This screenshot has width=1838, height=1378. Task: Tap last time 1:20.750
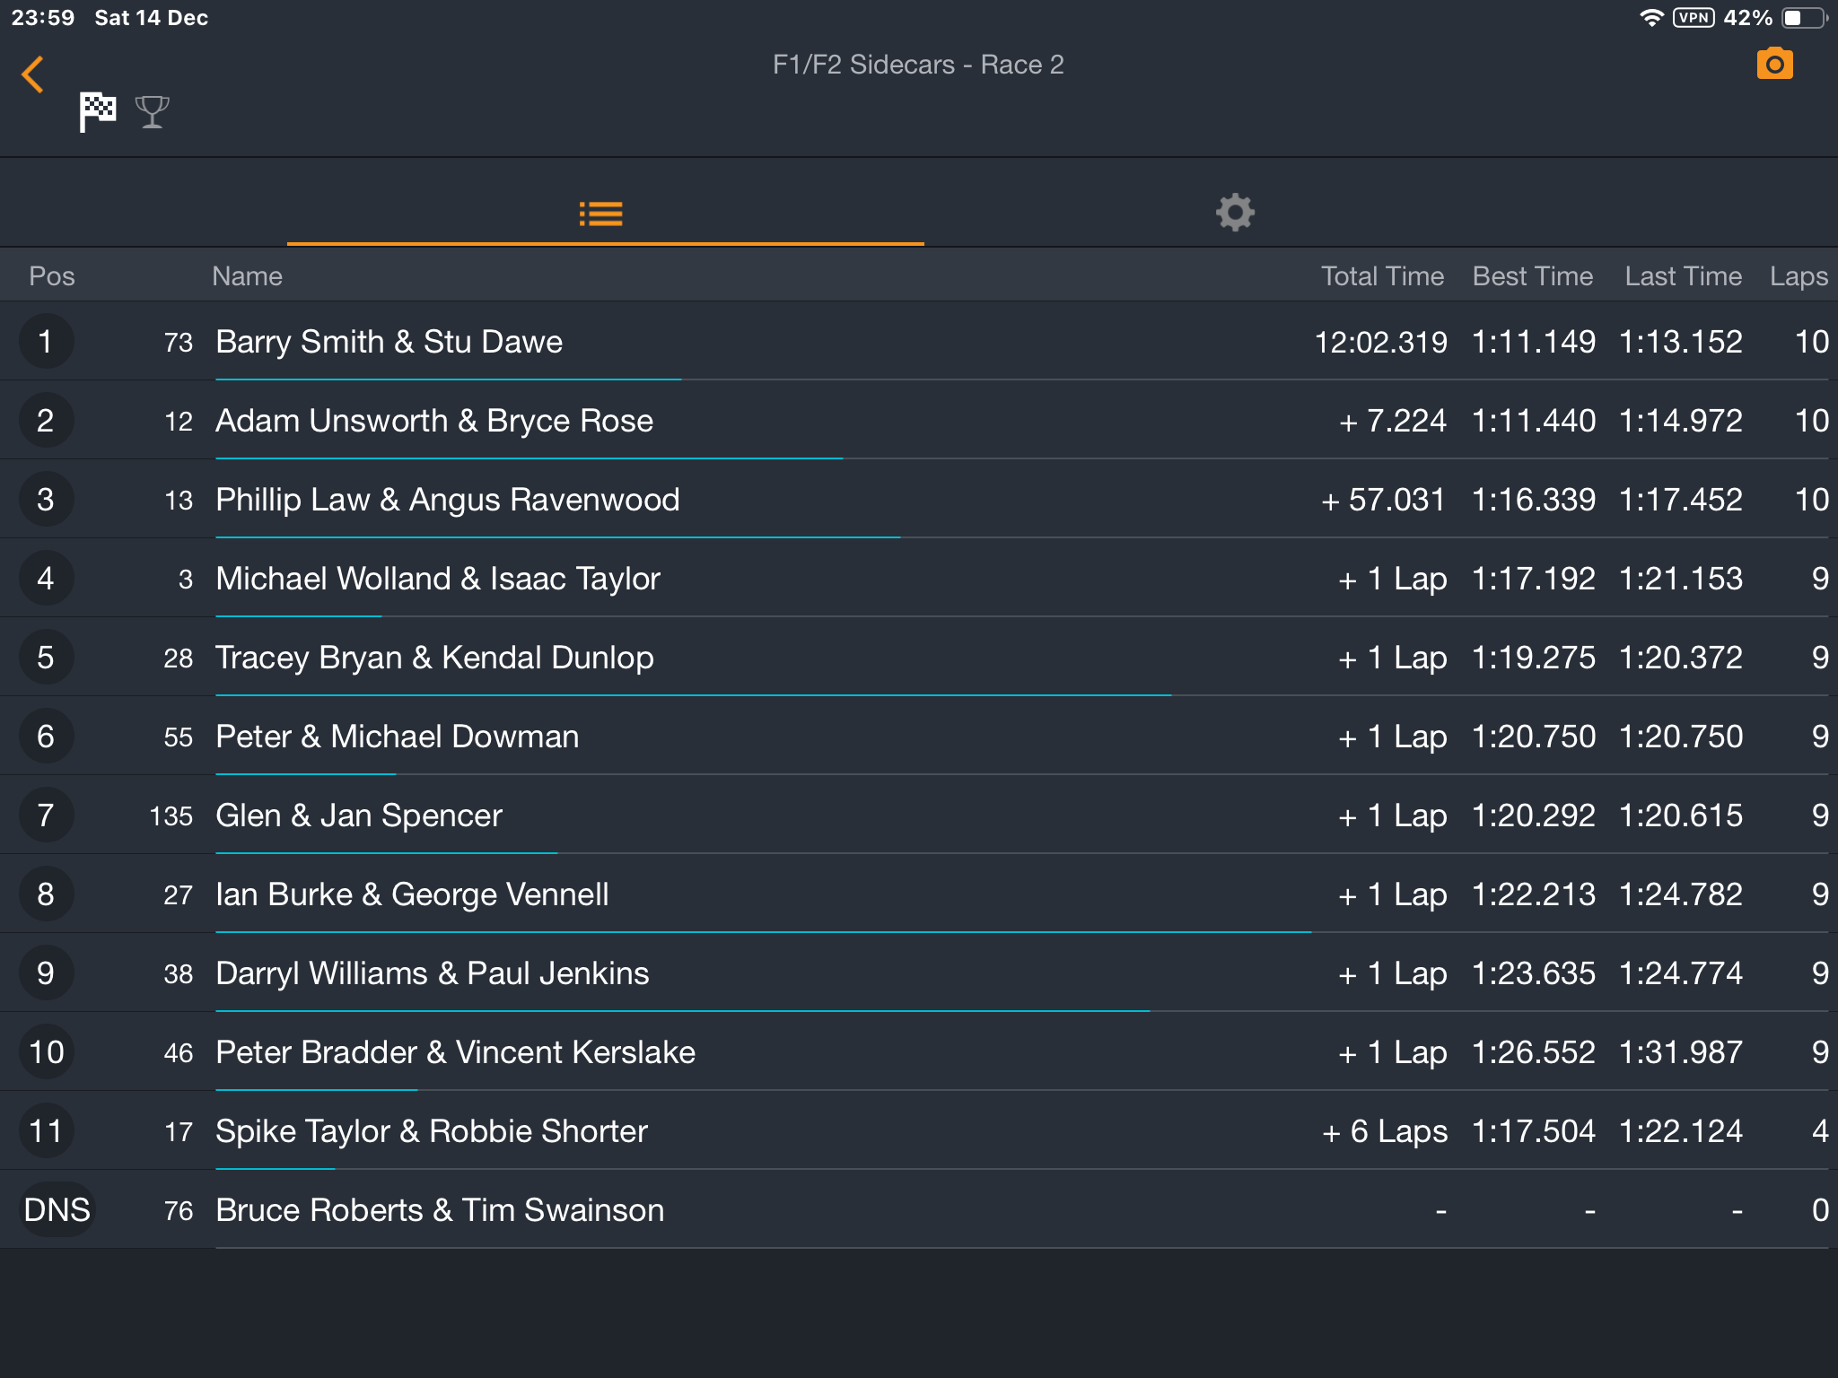click(1681, 737)
